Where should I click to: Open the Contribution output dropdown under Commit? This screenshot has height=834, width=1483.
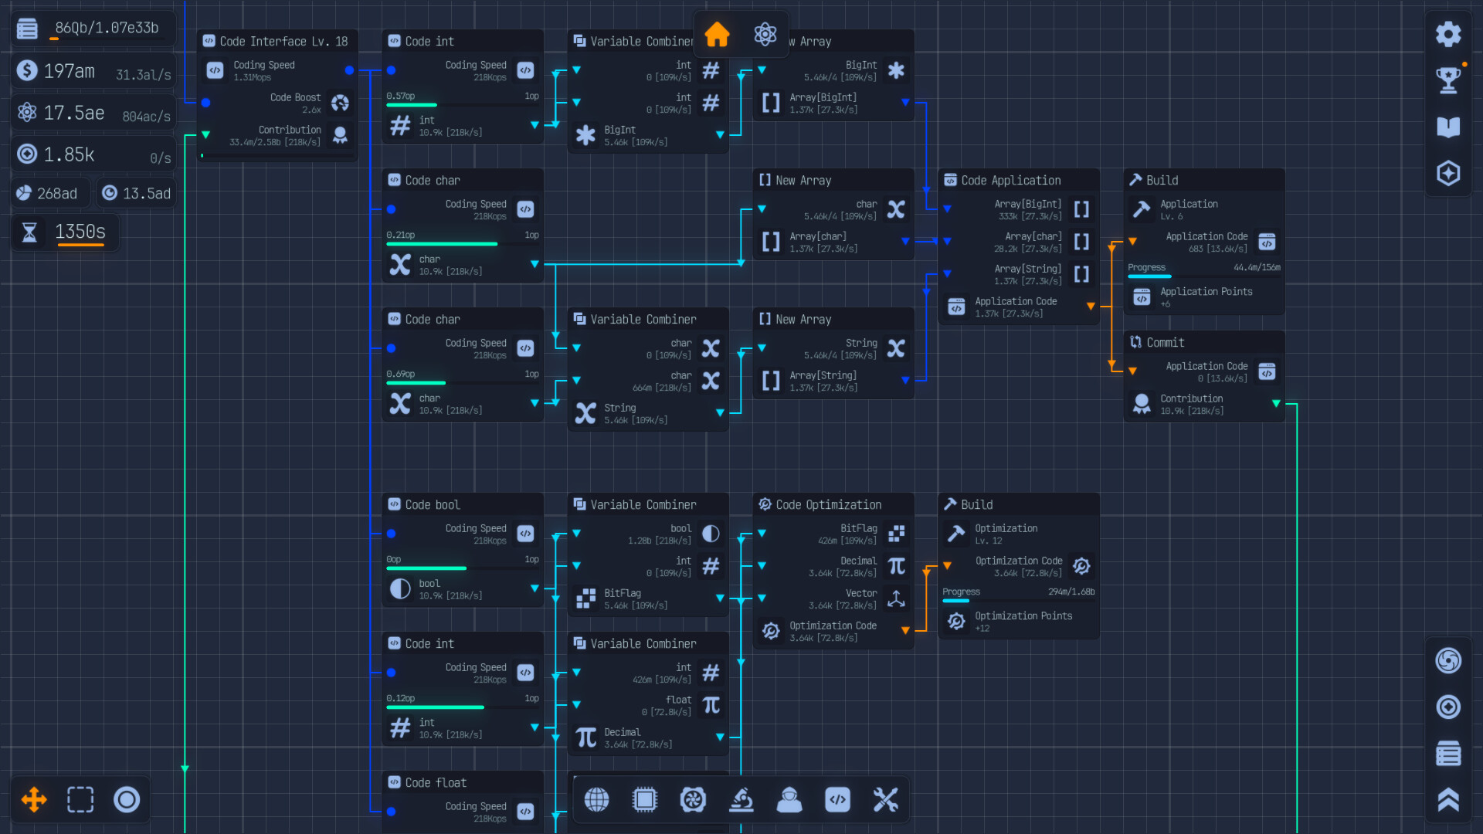click(x=1277, y=403)
